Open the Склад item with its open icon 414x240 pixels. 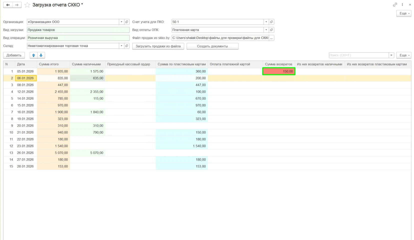[x=127, y=46]
